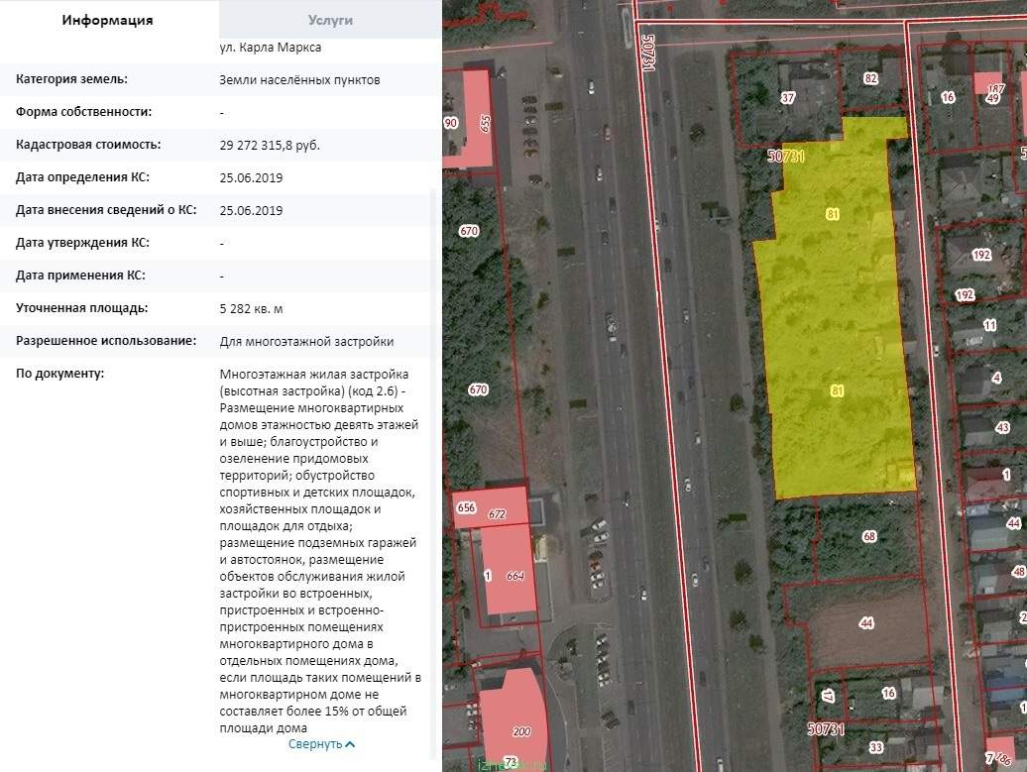Screen dimensions: 1027x772
Task: Select value Для многоэтажной застройки
Action: tap(306, 342)
